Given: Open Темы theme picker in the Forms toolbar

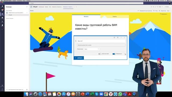Looking at the screenshot, I should coord(155,11).
